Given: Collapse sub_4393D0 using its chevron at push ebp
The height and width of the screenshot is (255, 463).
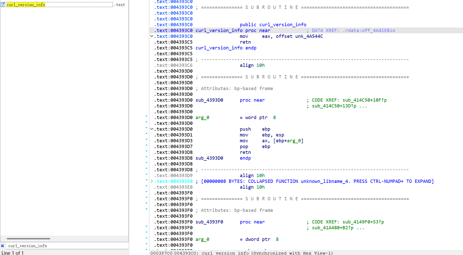Looking at the screenshot, I should (x=152, y=129).
